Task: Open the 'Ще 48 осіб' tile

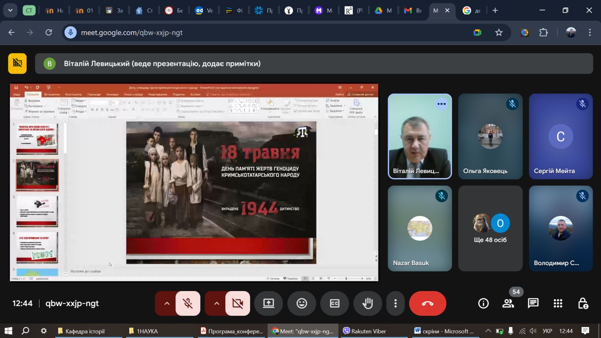Action: 490,228
